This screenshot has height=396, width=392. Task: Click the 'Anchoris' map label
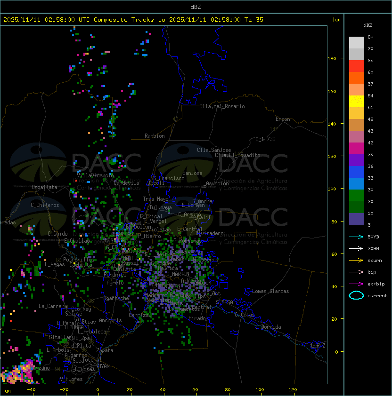[x=110, y=320]
